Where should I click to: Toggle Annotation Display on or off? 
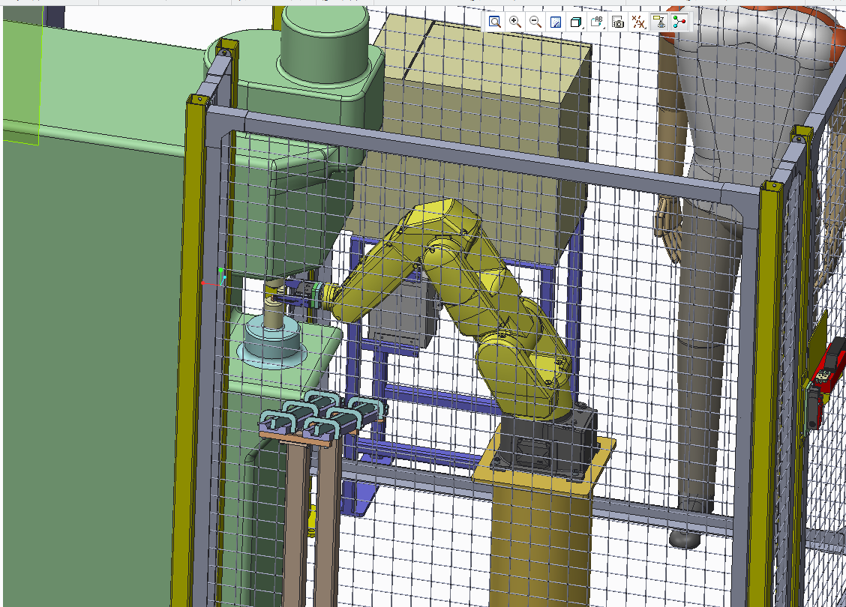tap(659, 22)
